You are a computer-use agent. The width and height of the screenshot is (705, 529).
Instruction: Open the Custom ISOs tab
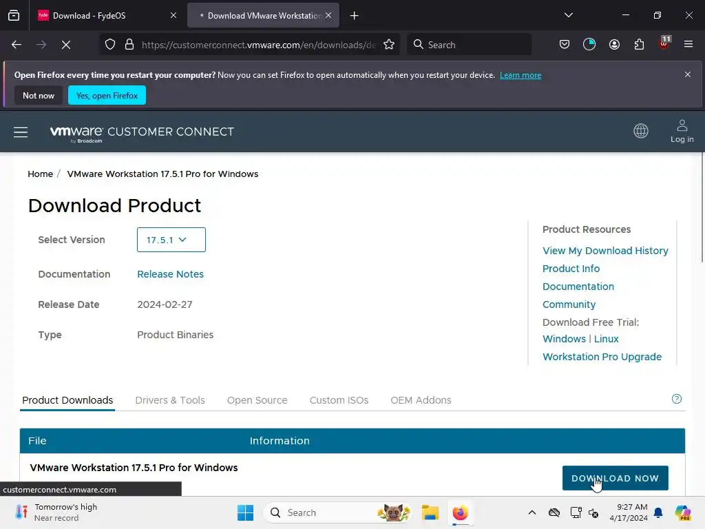point(339,400)
